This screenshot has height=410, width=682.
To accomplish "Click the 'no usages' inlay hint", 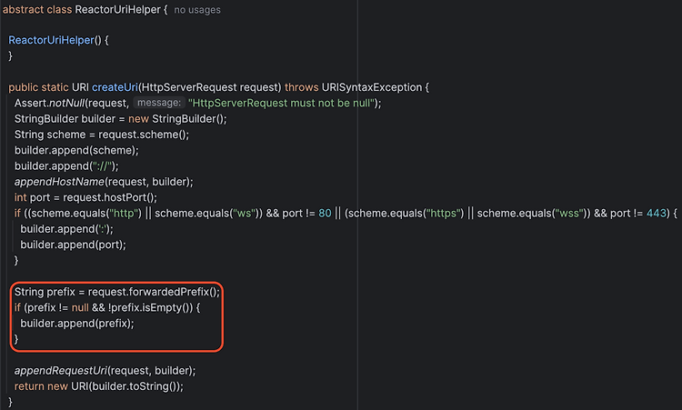I will 197,10.
